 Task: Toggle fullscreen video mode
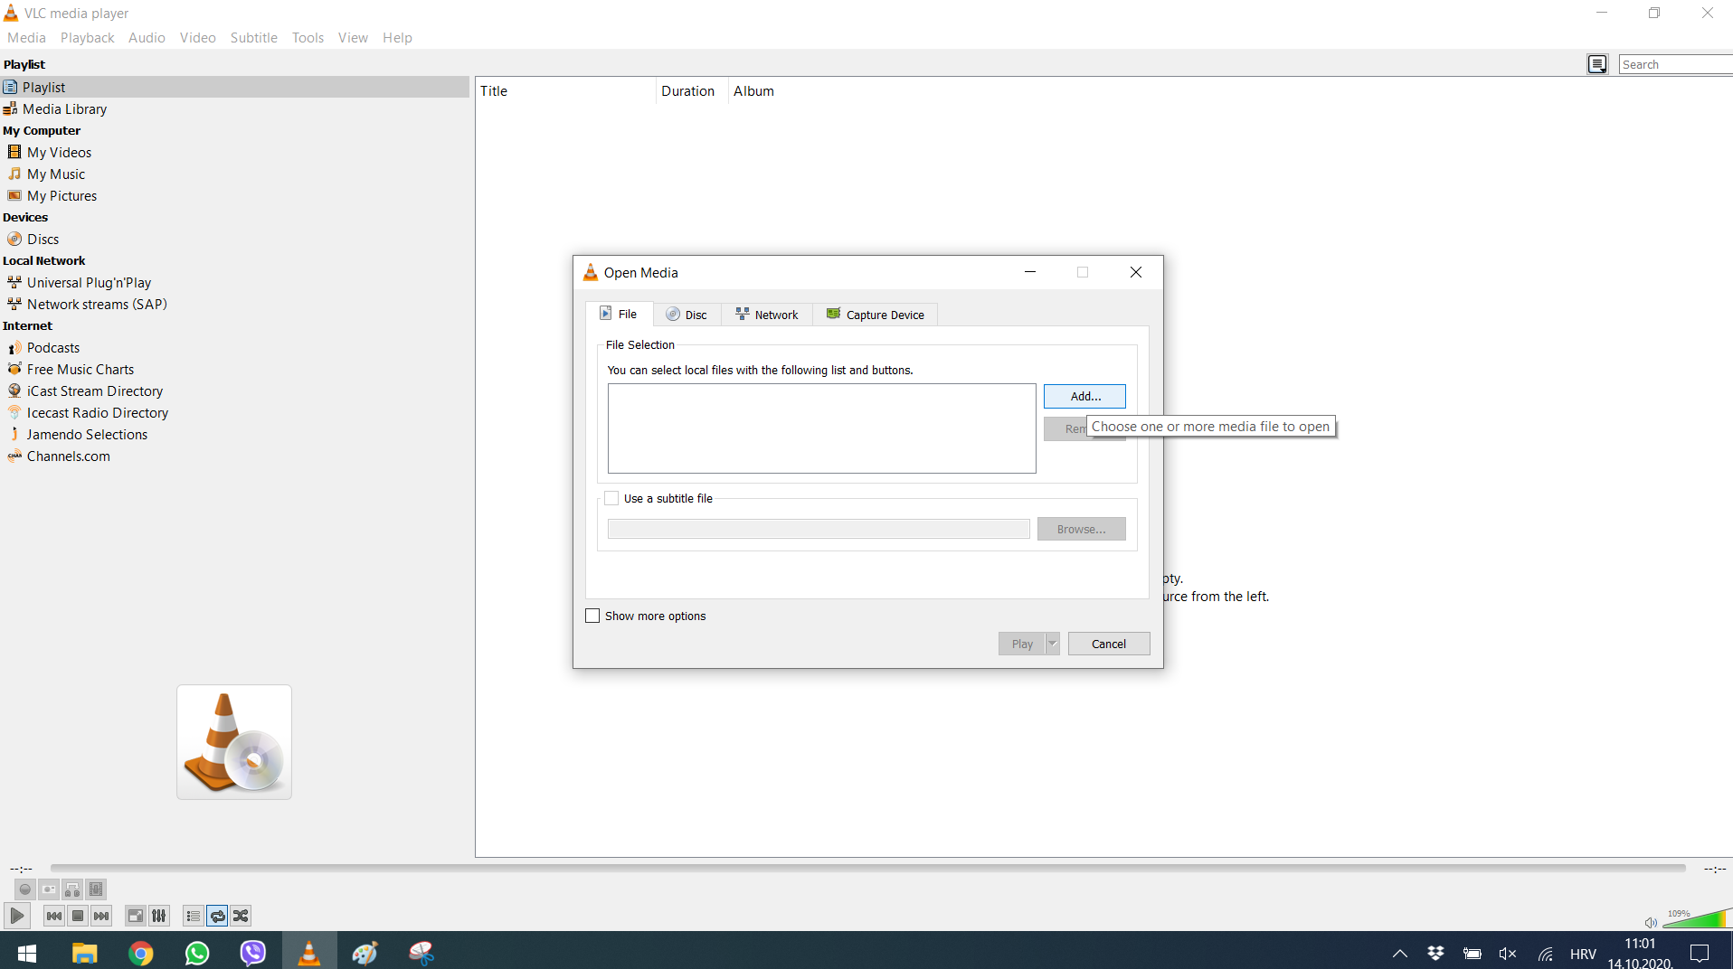[135, 916]
